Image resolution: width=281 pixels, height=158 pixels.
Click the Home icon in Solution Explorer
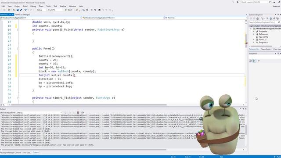pyautogui.click(x=258, y=18)
